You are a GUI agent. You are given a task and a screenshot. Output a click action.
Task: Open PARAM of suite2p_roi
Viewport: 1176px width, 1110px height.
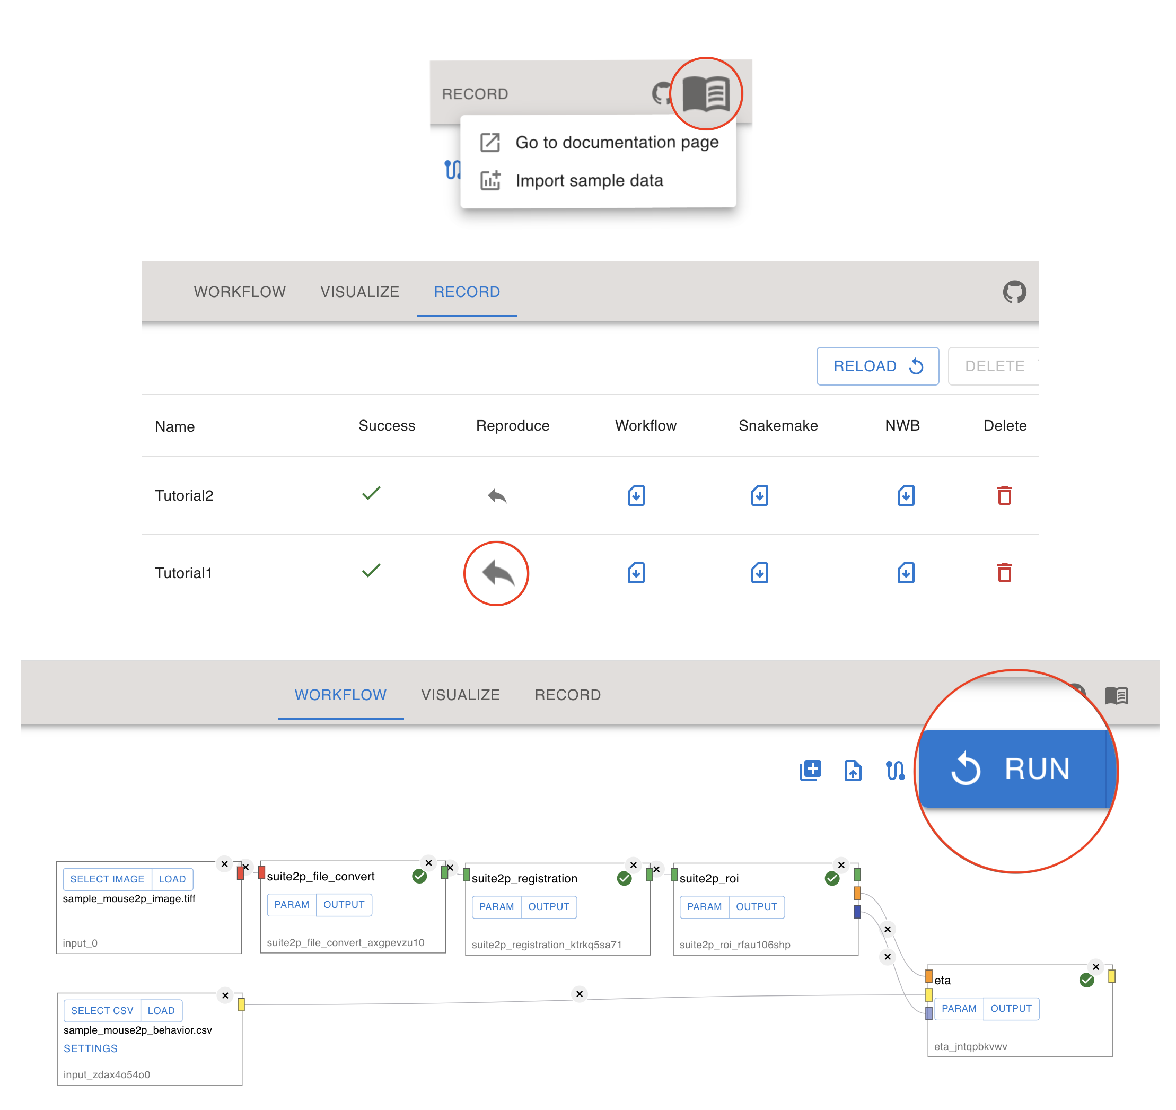704,907
